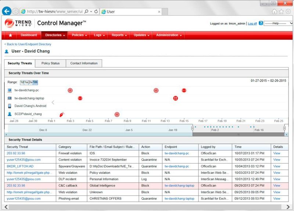The image size is (294, 211).
Task: Click the Trend Micro logo
Action: point(18,23)
